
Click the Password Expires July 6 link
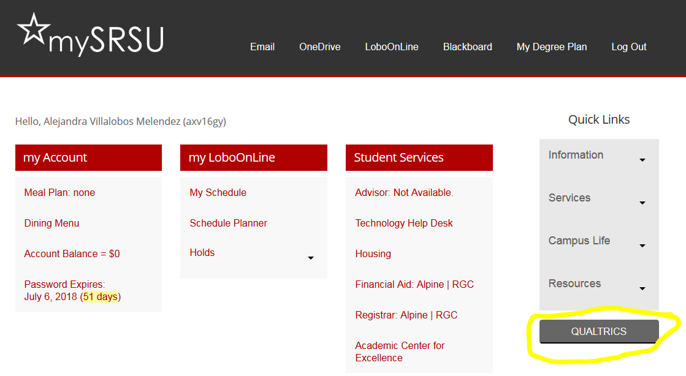point(72,290)
